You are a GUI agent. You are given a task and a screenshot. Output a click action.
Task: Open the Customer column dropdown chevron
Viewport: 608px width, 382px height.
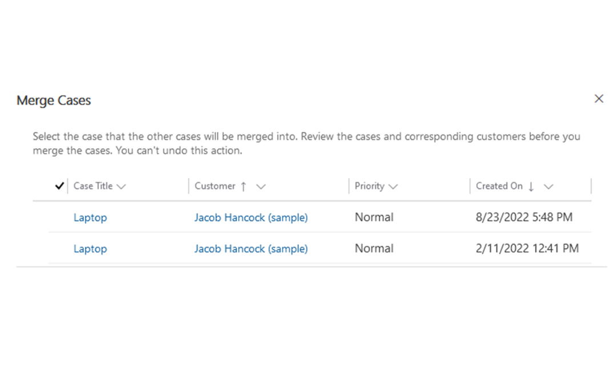click(x=261, y=187)
